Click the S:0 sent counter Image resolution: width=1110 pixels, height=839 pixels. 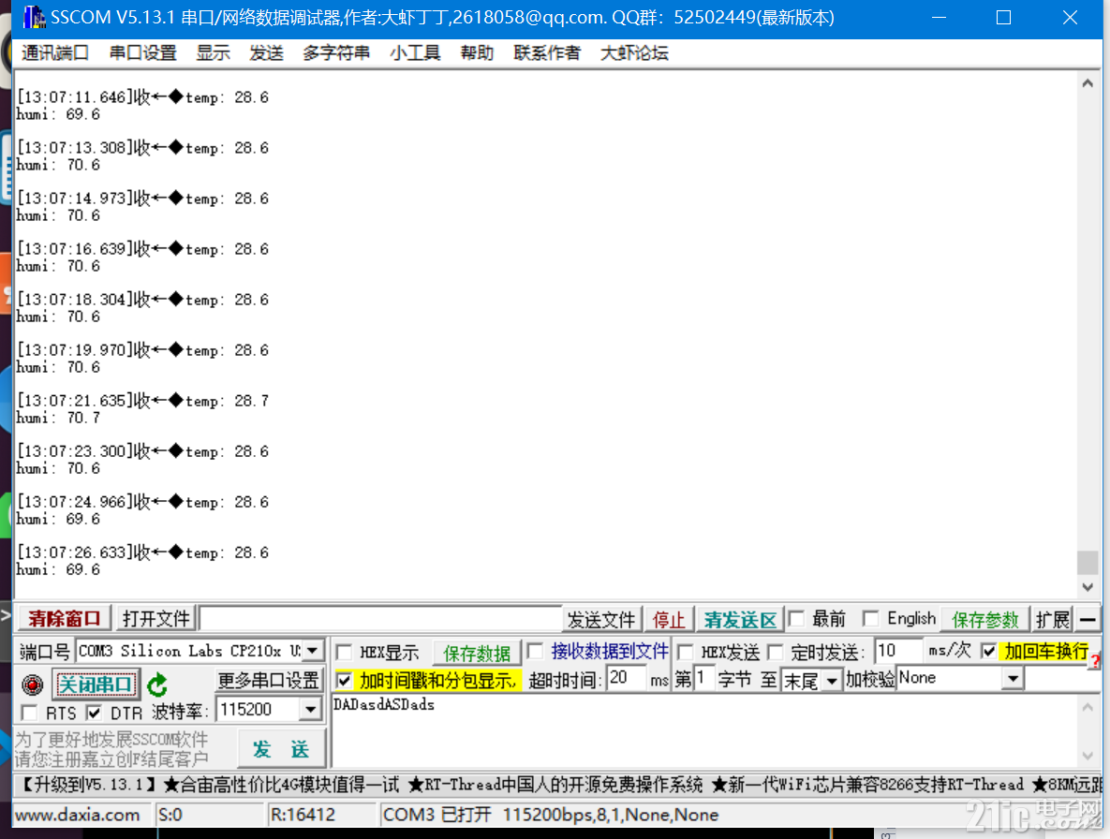[x=170, y=815]
